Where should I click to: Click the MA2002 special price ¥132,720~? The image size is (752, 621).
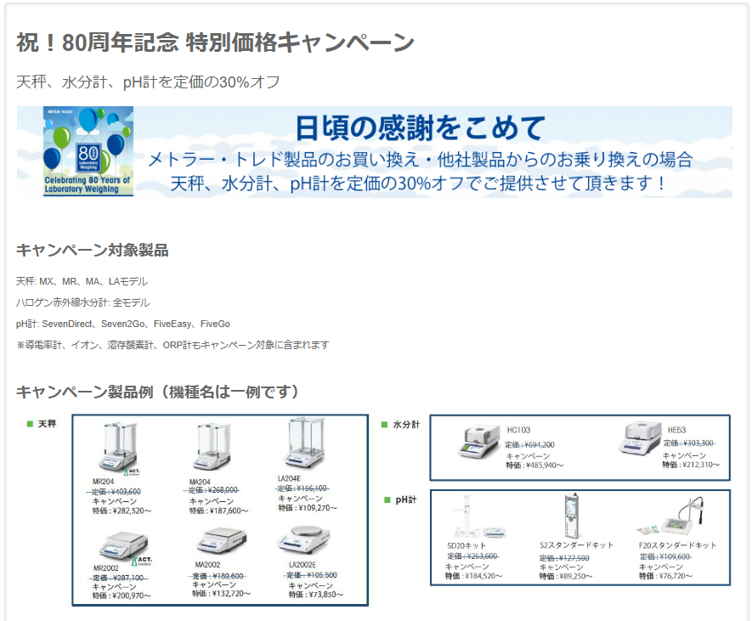[x=221, y=594]
